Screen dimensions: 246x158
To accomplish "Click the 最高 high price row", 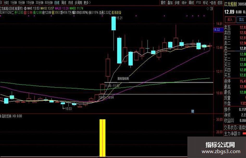I will [235, 87].
